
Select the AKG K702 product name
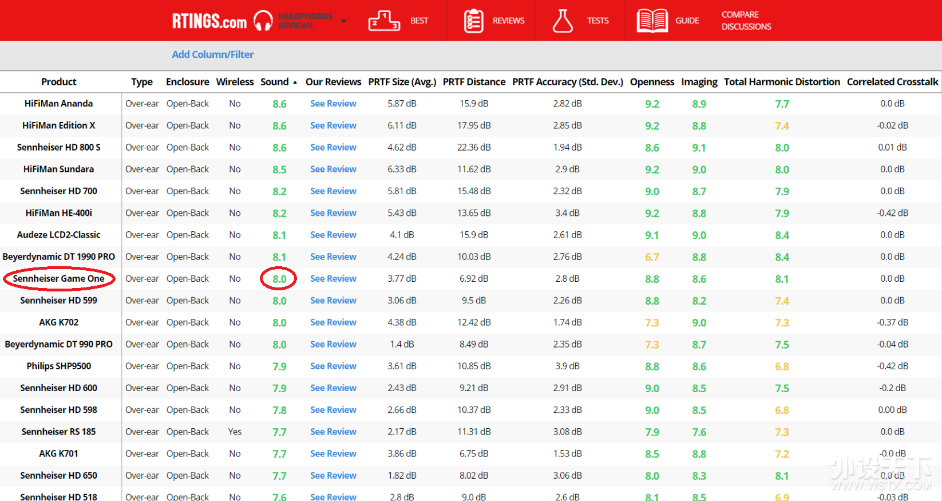pyautogui.click(x=58, y=322)
